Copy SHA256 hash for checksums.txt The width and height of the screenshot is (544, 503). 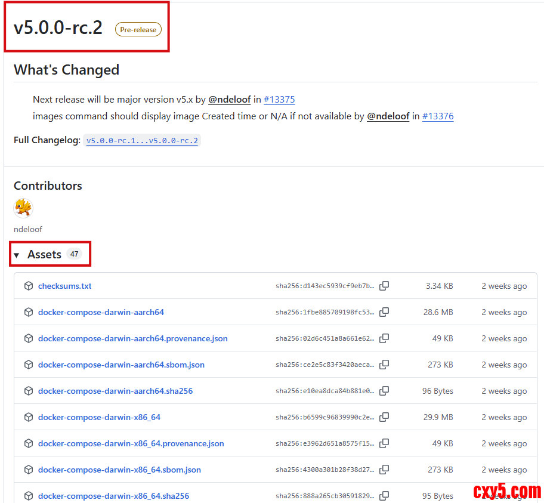384,286
